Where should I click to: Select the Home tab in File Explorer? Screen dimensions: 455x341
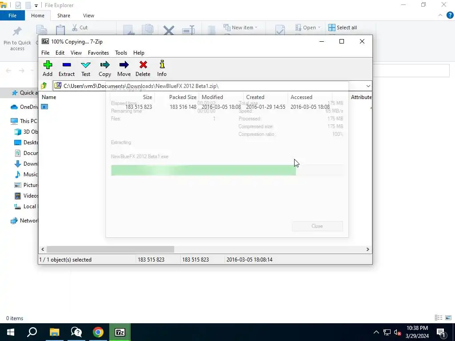[38, 16]
